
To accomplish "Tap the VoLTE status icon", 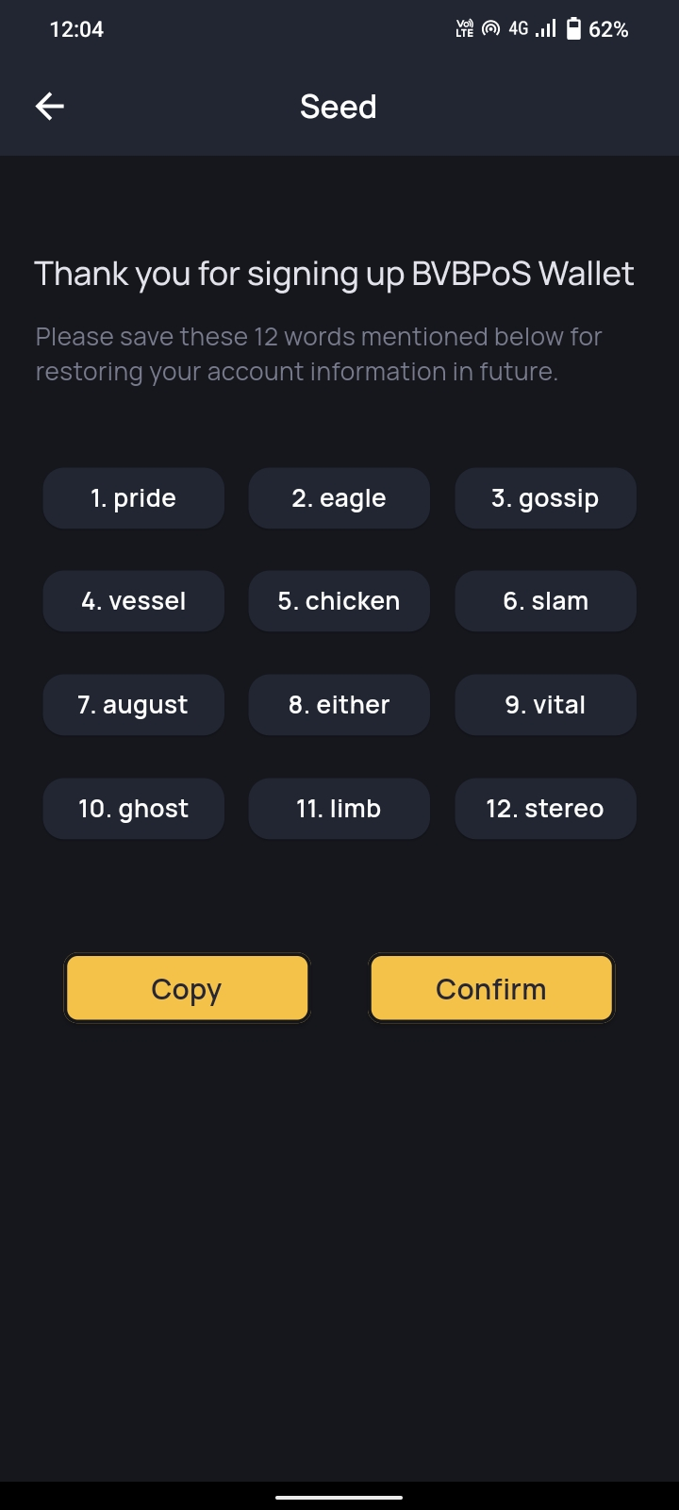I will (465, 29).
